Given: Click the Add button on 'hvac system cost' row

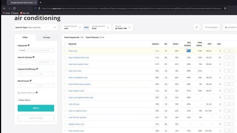Looking at the screenshot, I should [229, 91].
